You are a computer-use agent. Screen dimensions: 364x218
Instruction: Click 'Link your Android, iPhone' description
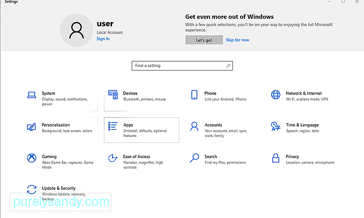point(225,99)
